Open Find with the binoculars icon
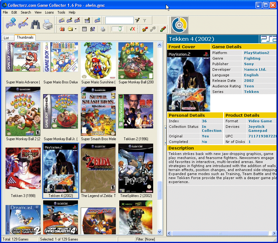Screen dimensions: 278x243 click(x=35, y=24)
